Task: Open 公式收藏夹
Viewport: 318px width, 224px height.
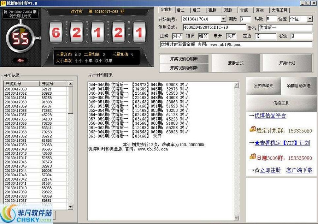Action: 264,86
